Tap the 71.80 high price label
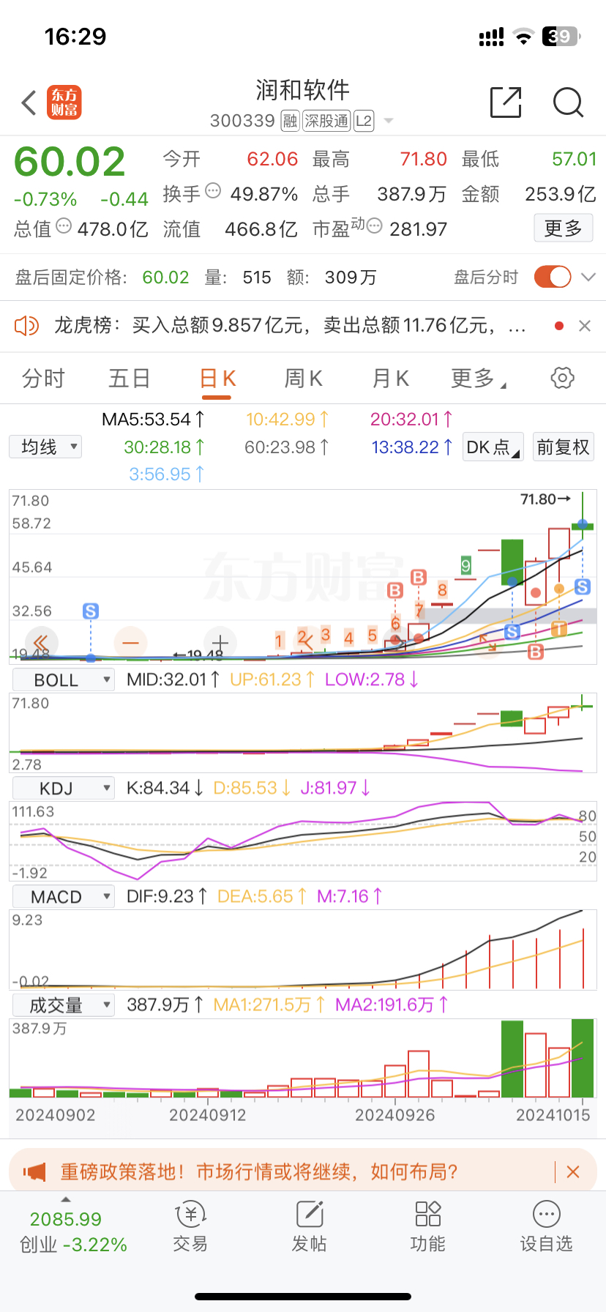Viewport: 606px width, 1312px height. [545, 499]
